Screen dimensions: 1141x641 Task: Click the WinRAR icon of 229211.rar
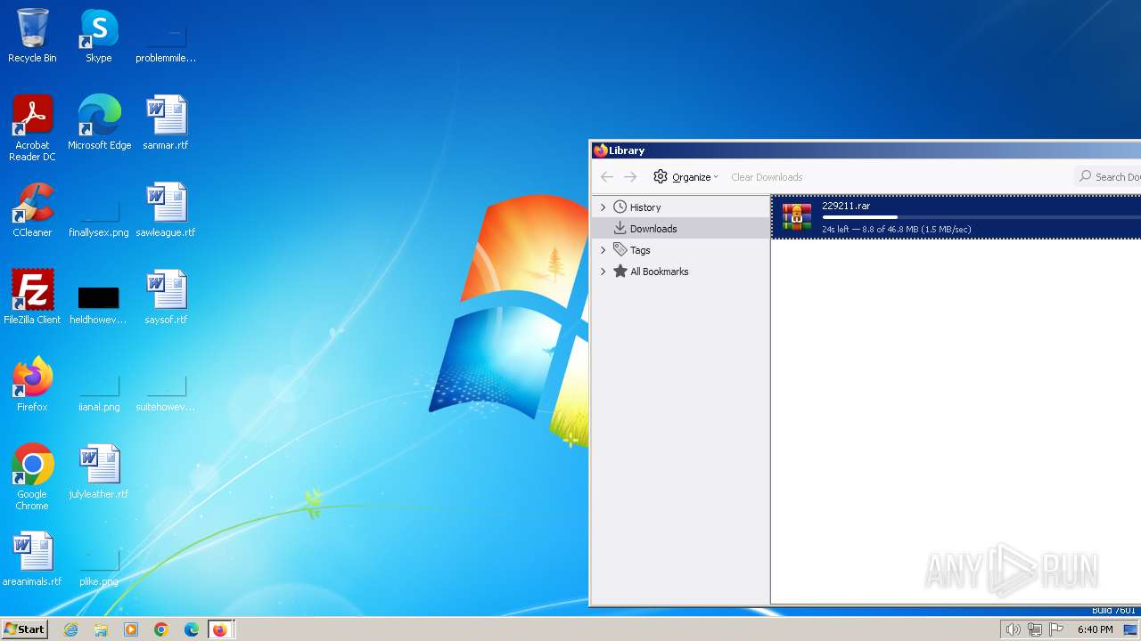[x=797, y=217]
